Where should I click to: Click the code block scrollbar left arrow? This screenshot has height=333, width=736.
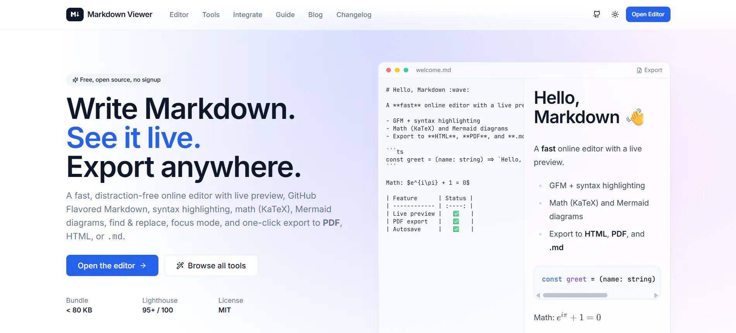[x=538, y=295]
